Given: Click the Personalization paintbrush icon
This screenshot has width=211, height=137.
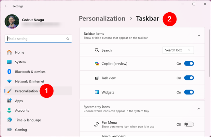Looking at the screenshot, I should click(x=9, y=91).
